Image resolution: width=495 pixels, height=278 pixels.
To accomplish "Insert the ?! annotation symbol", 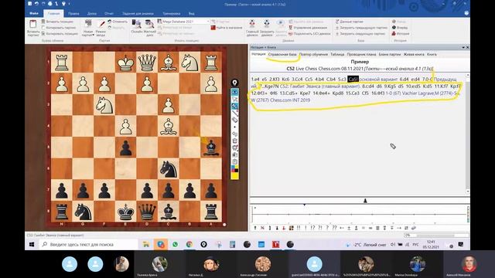I will click(x=319, y=228).
